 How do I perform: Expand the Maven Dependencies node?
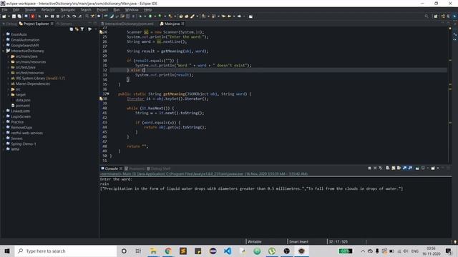(x=9, y=84)
